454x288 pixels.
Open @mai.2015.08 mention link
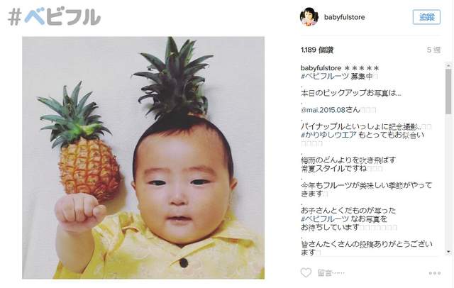coord(323,110)
